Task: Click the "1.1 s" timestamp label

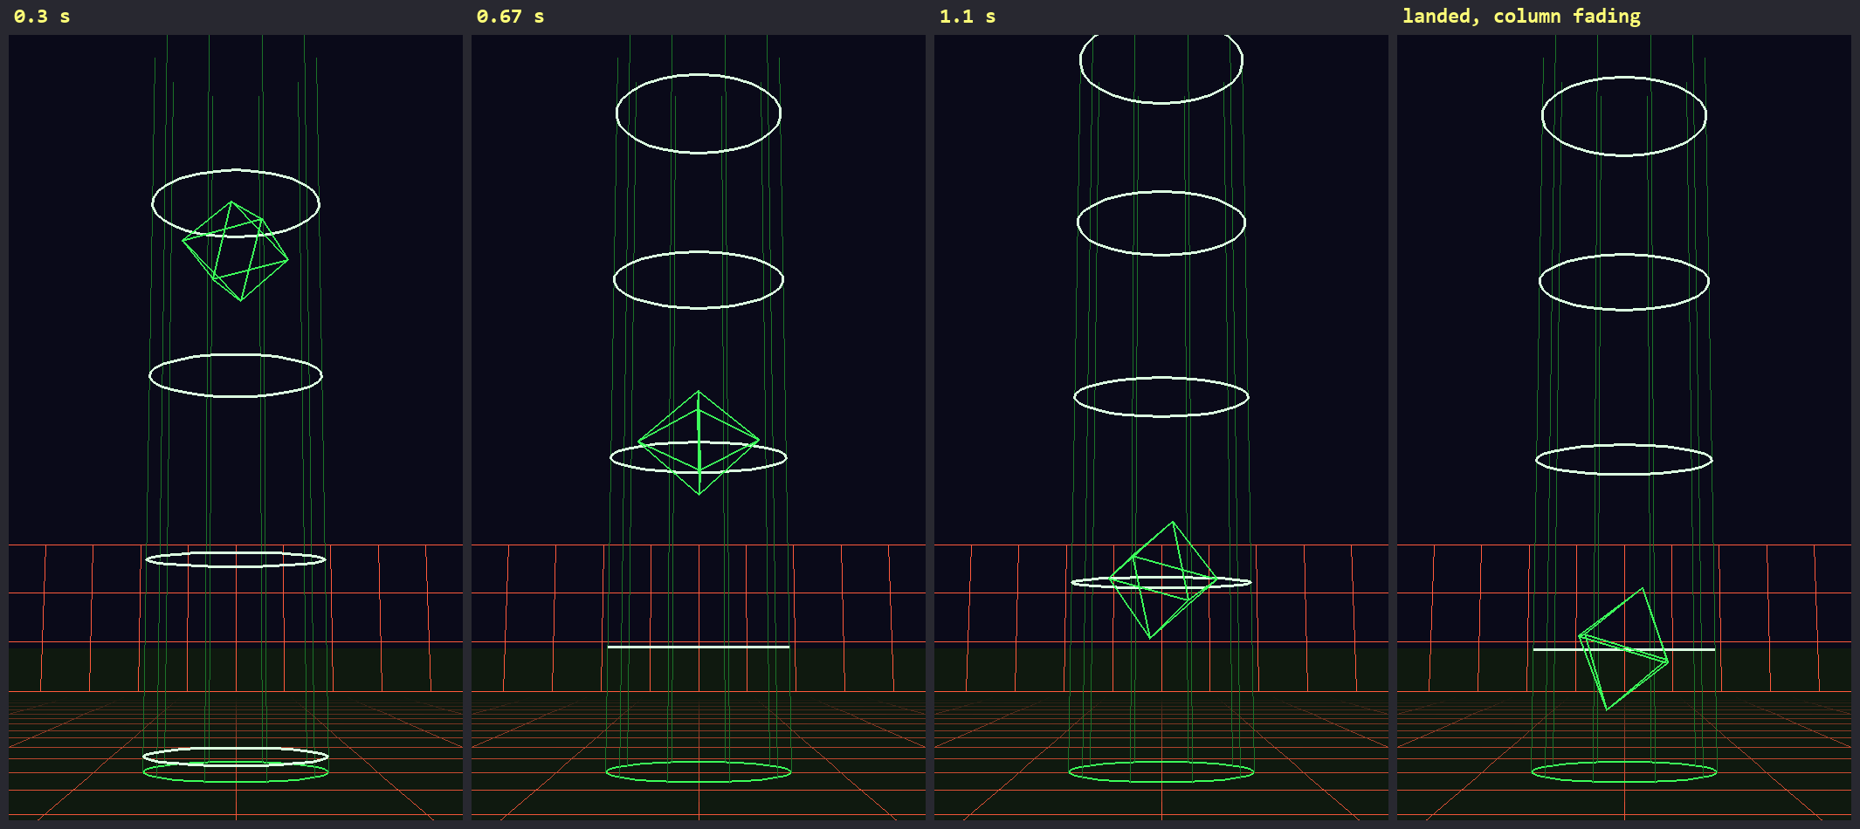Action: tap(968, 17)
